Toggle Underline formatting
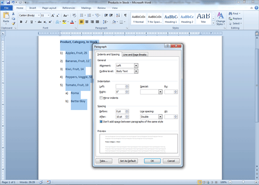 click(x=31, y=22)
